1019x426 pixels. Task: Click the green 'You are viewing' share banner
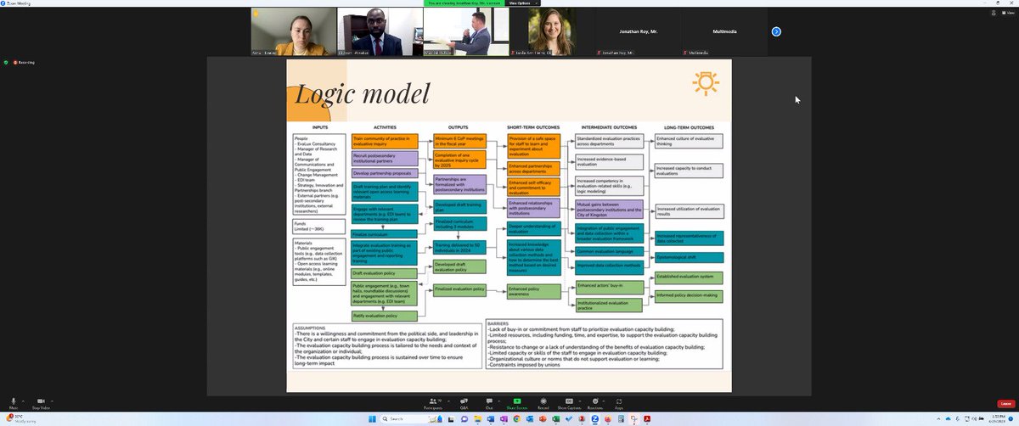point(464,3)
